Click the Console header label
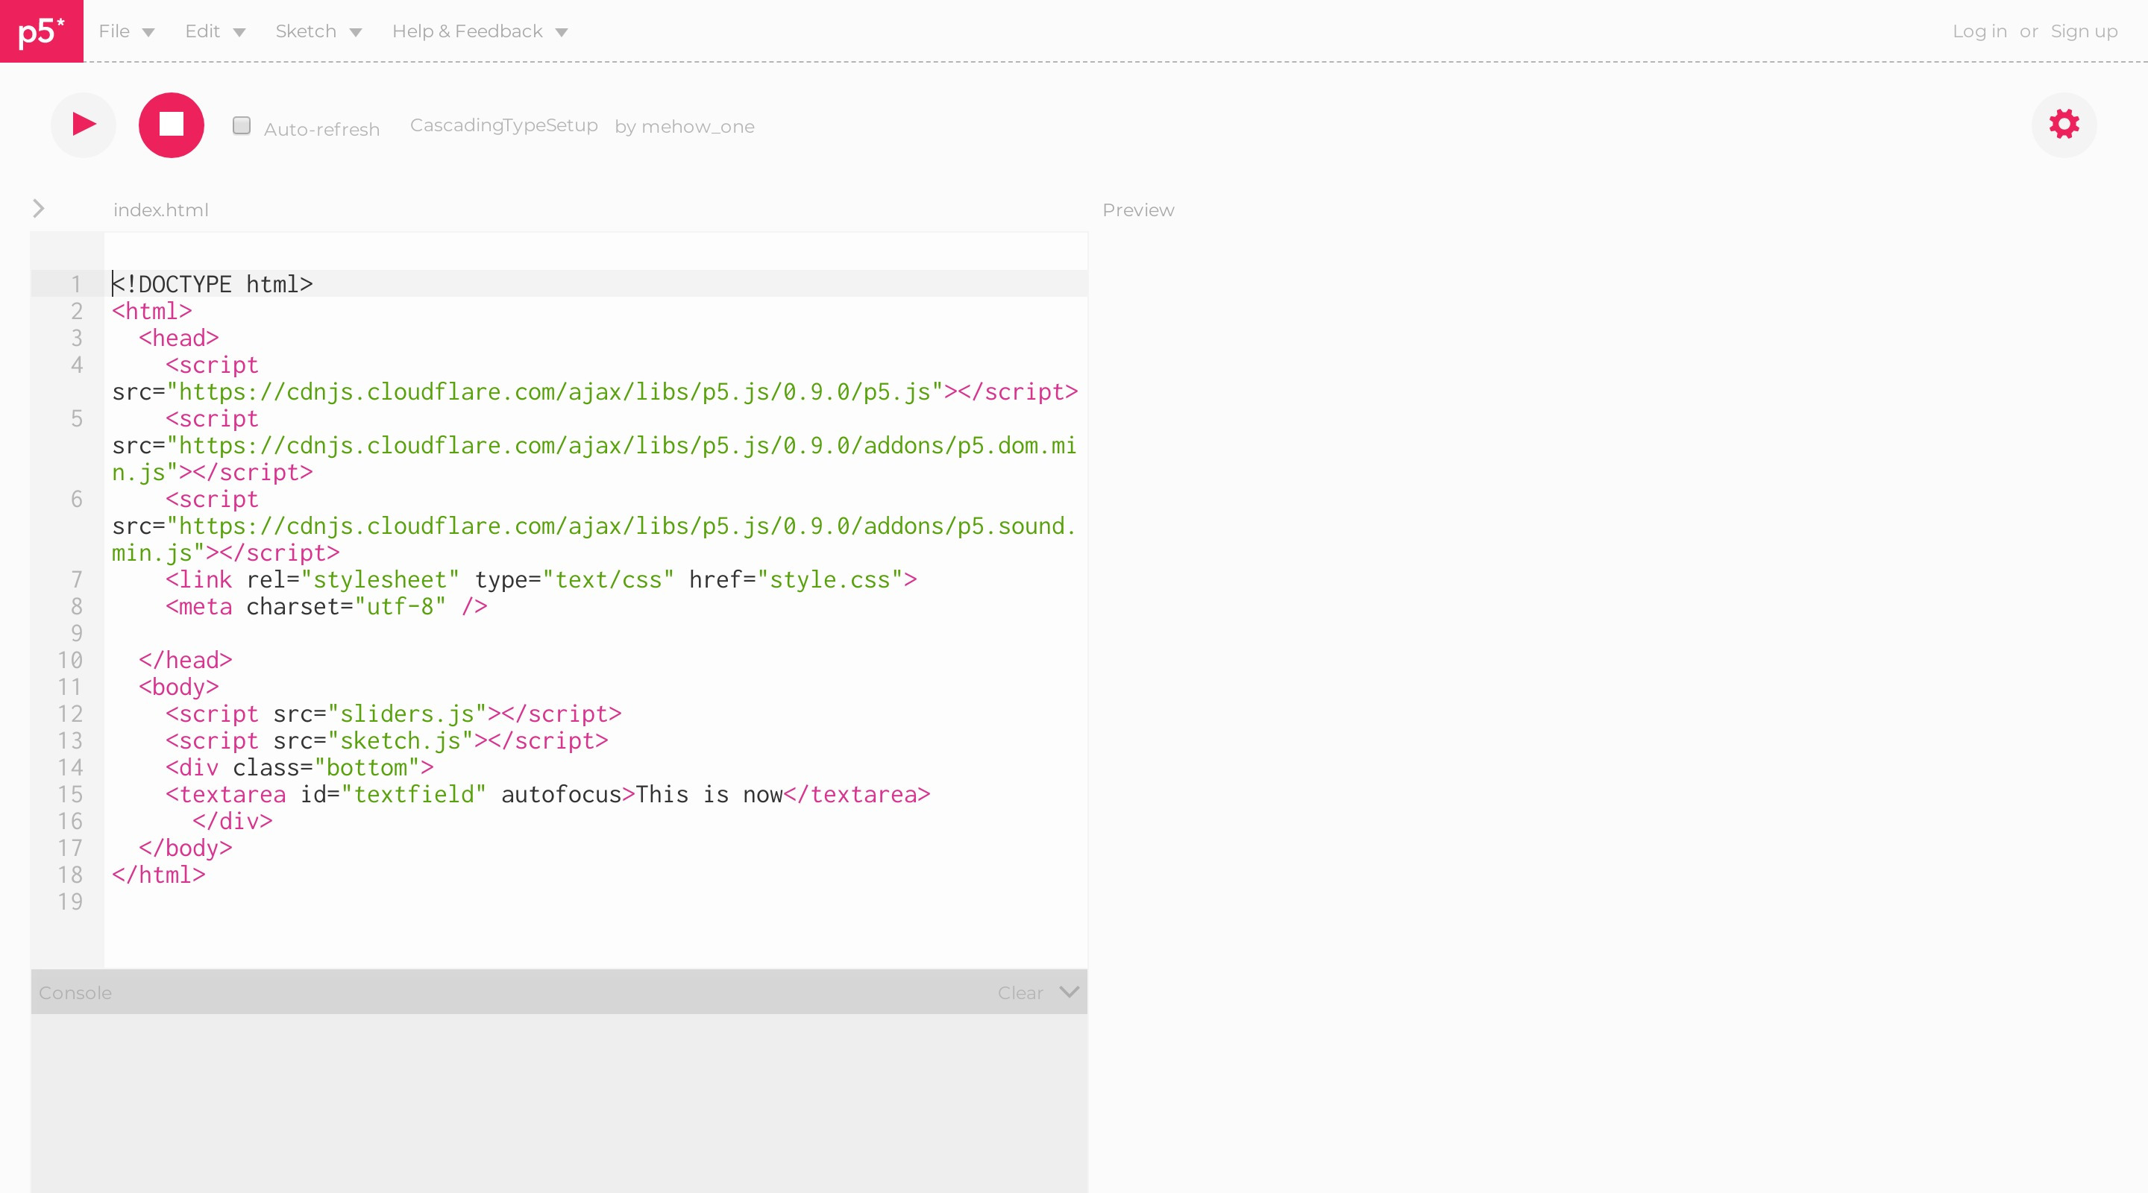 75,993
